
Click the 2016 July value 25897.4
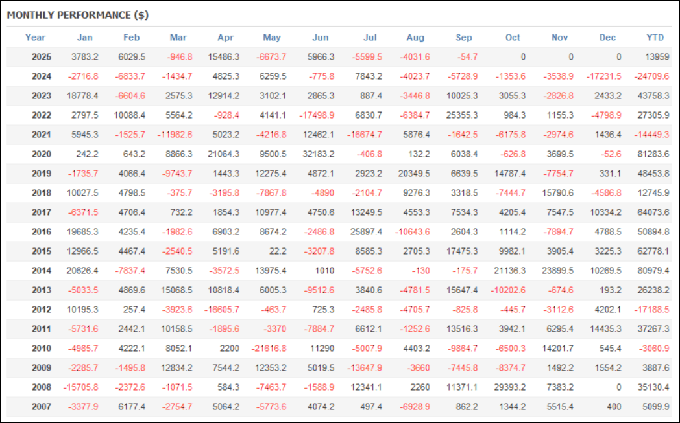(x=365, y=232)
